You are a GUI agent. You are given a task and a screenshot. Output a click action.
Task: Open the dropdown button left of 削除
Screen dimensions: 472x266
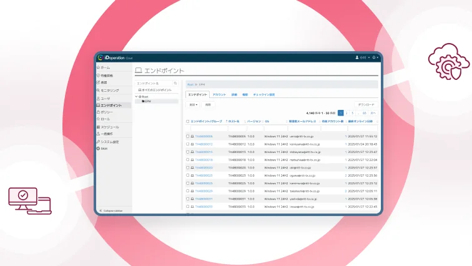(x=193, y=105)
